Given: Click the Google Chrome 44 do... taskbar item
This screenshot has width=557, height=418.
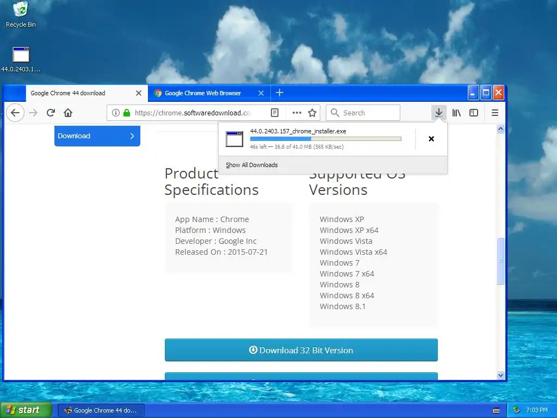Looking at the screenshot, I should click(101, 410).
